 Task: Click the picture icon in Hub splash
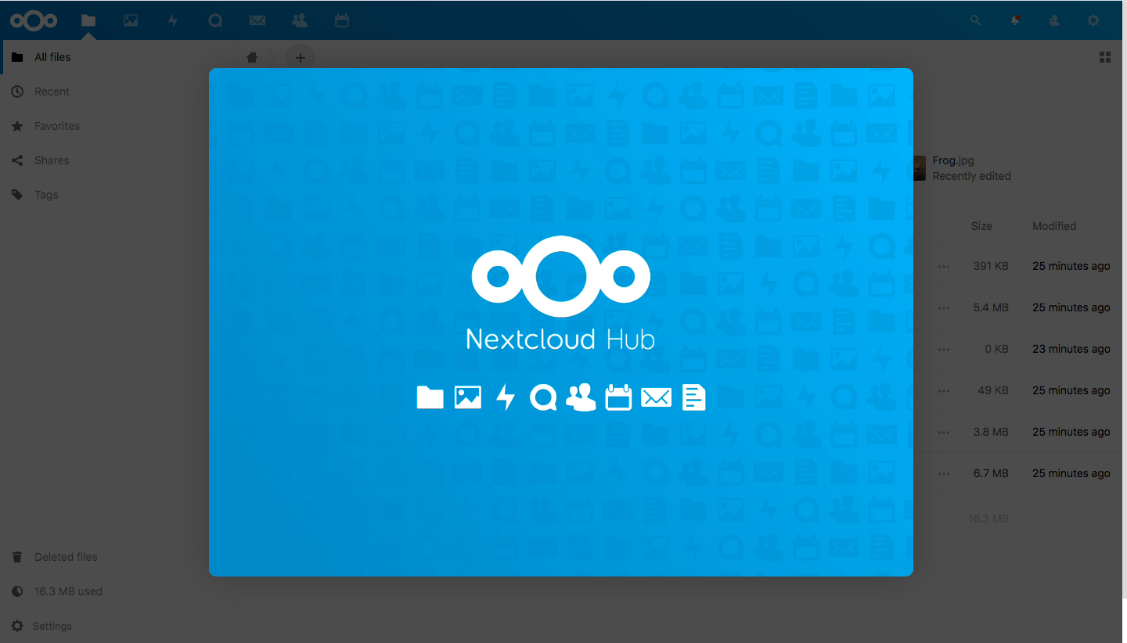click(468, 398)
